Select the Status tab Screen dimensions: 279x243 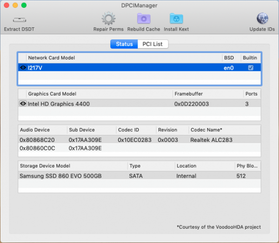click(124, 44)
